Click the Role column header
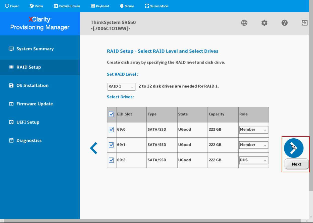 click(253, 114)
